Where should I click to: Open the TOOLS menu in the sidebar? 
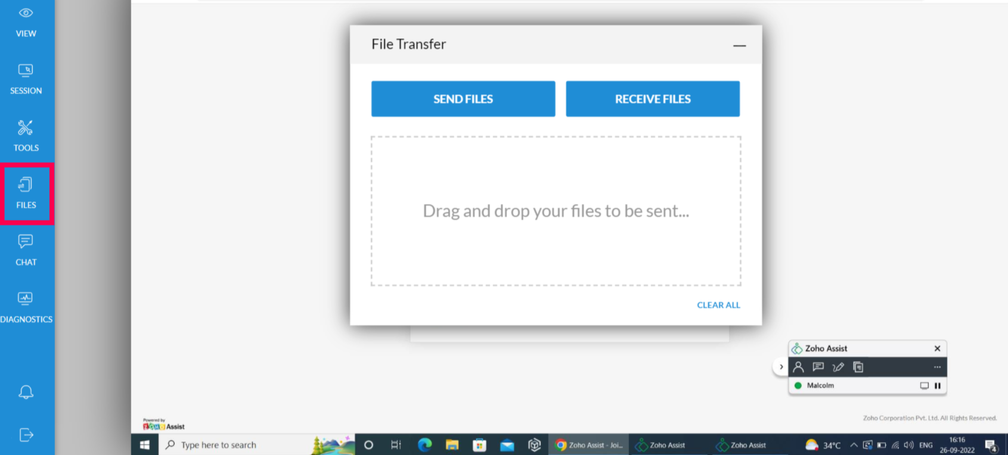[x=26, y=136]
